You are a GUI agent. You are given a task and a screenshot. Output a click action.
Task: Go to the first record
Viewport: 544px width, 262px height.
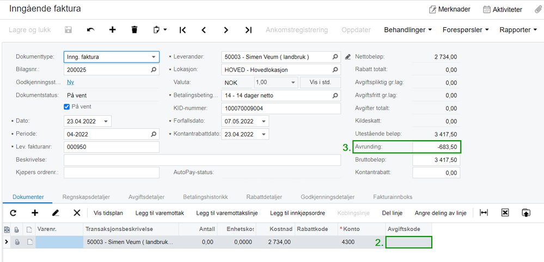click(x=182, y=30)
